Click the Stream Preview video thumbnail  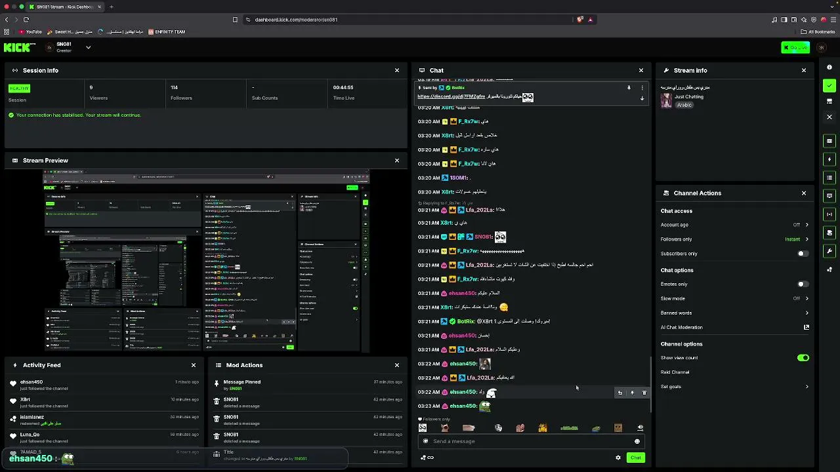point(206,261)
